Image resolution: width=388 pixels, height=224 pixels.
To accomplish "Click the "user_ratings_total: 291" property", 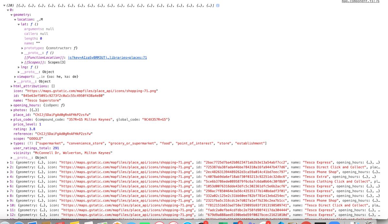I will click(x=36, y=148).
